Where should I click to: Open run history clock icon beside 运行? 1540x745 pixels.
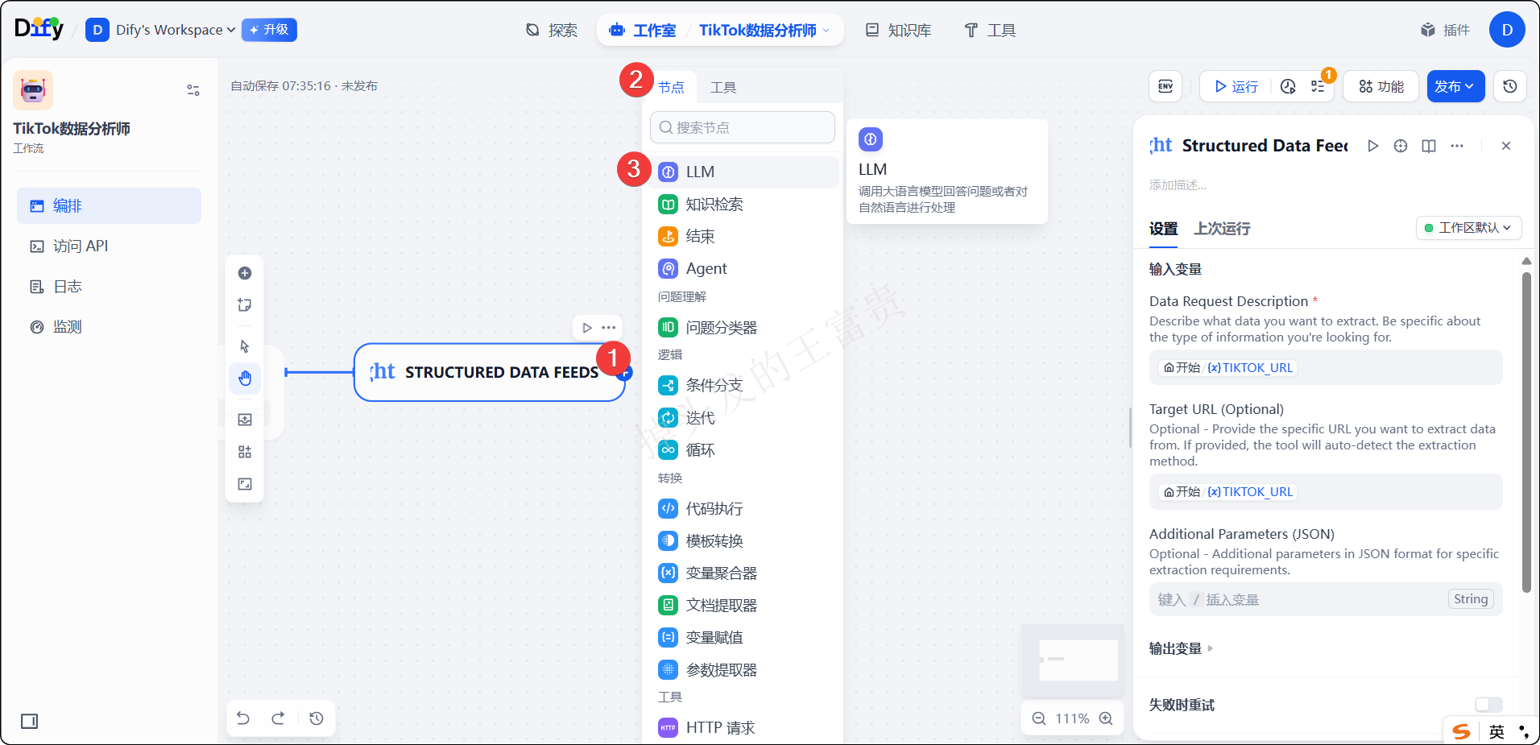coord(1288,86)
